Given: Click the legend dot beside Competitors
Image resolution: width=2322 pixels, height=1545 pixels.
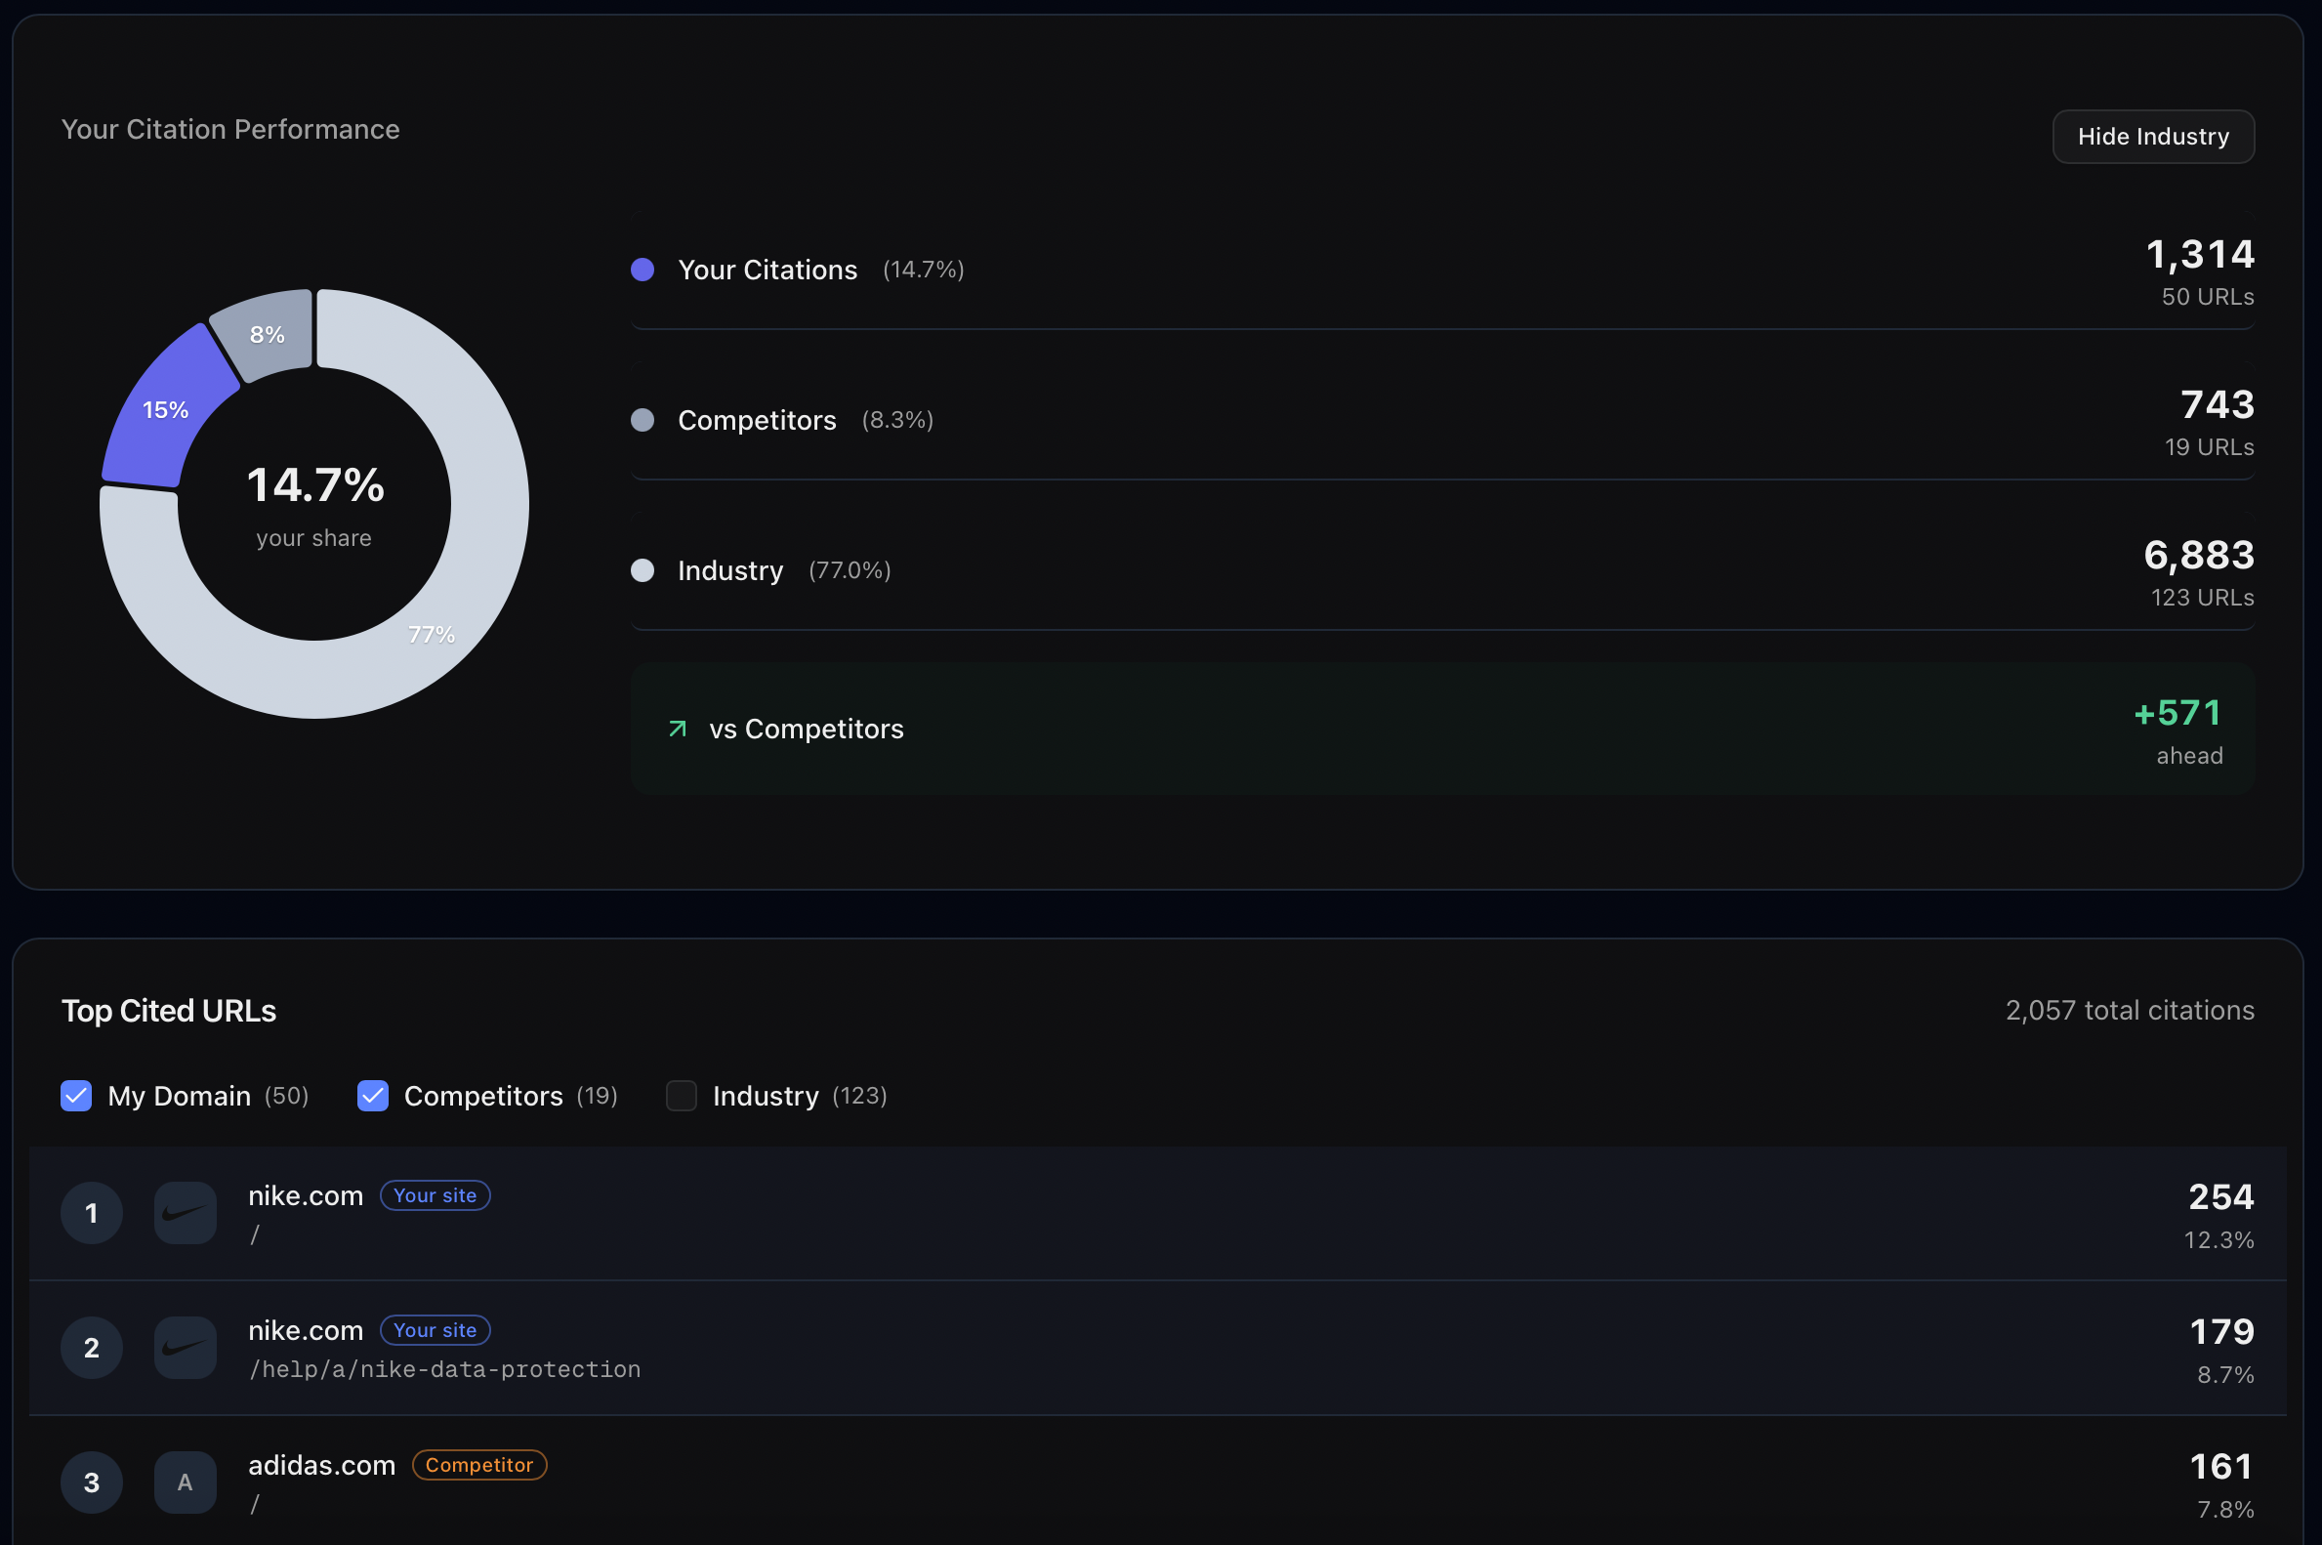Looking at the screenshot, I should click(x=642, y=419).
